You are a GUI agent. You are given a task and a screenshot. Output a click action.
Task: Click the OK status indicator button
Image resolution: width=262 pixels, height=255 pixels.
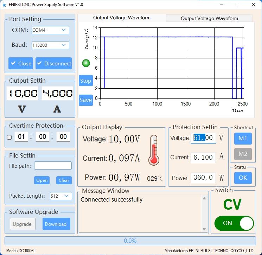coord(243,178)
